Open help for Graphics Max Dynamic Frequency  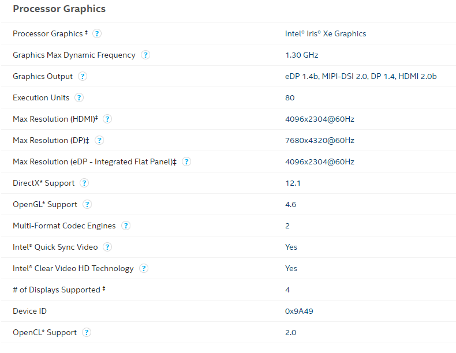click(x=145, y=55)
